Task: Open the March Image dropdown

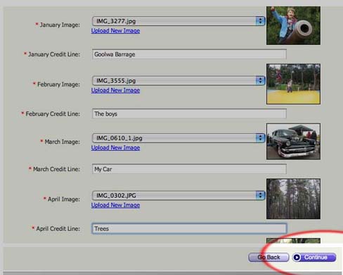Action: 179,138
